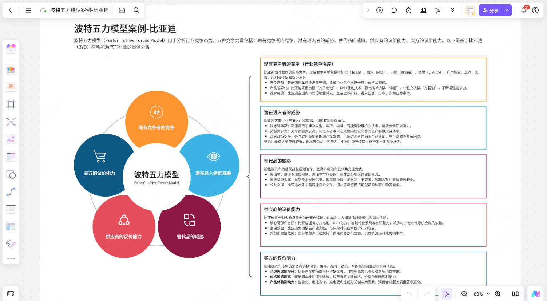Select the pen drawing tool
The width and height of the screenshot is (547, 301).
[11, 244]
